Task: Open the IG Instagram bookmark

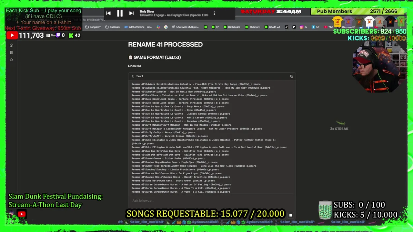Action: click(x=304, y=27)
